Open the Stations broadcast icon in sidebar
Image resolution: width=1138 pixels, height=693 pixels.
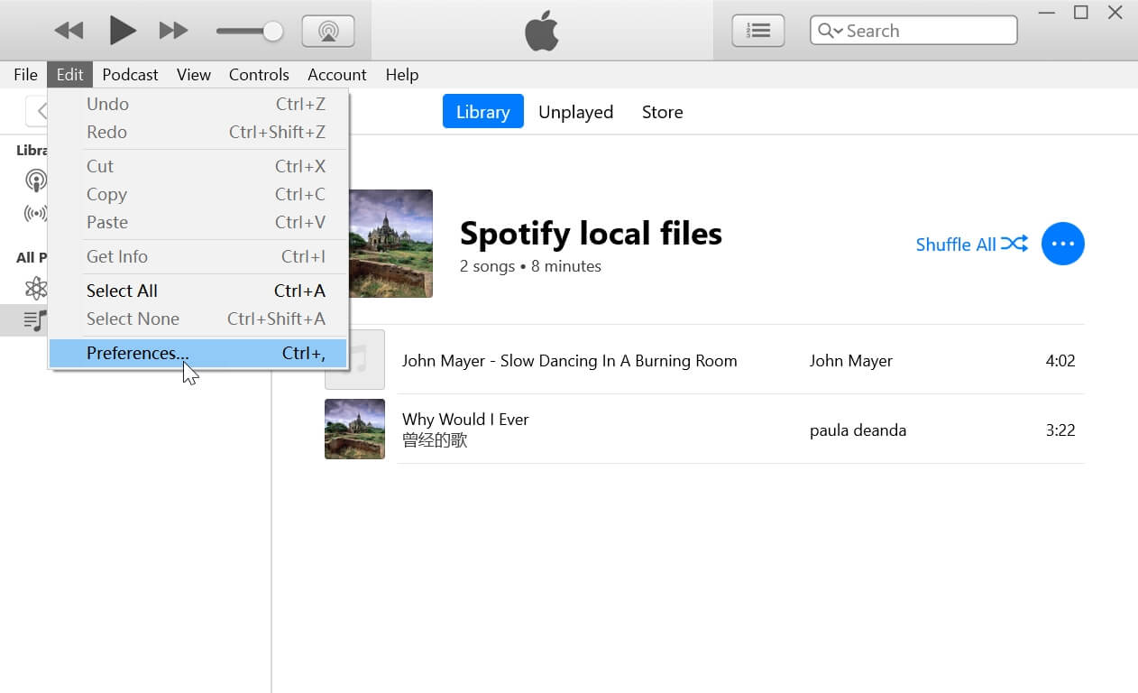(36, 213)
